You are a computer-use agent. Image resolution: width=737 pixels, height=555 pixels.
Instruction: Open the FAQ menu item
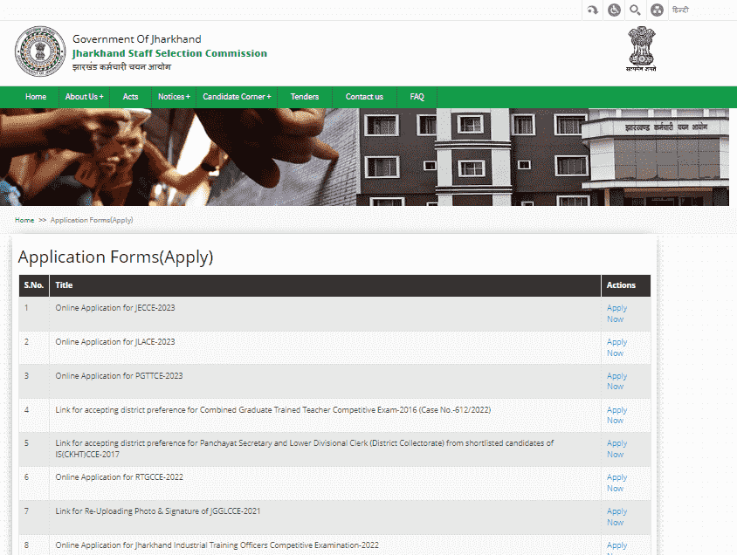[417, 97]
